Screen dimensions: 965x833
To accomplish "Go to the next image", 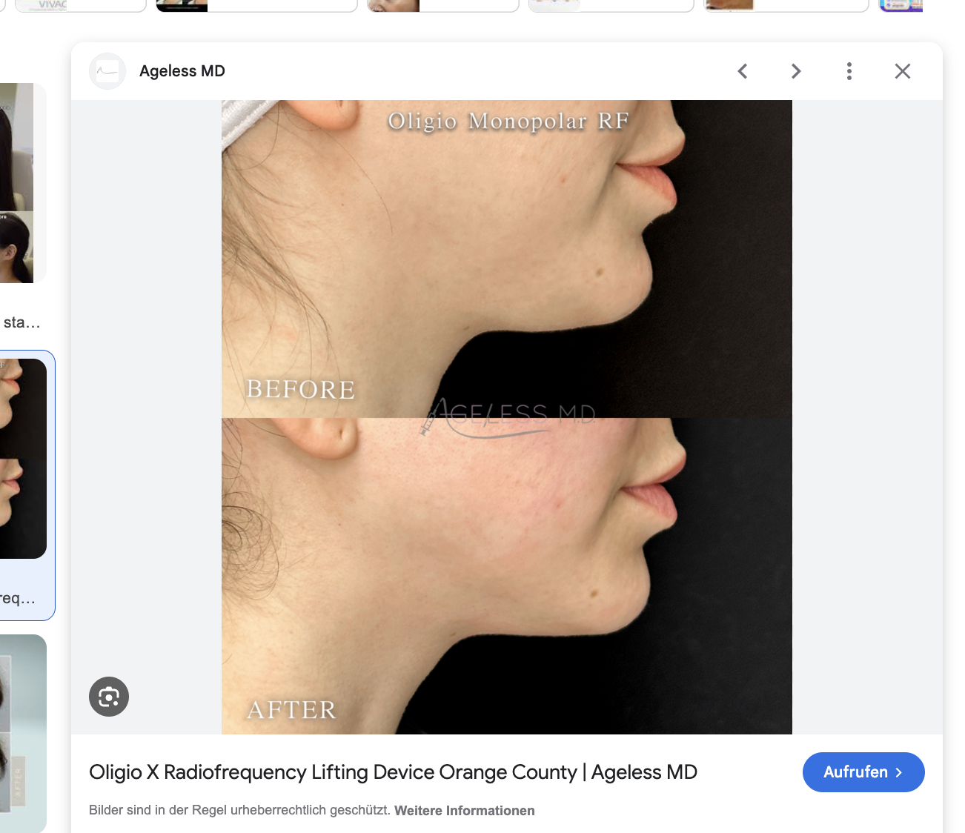I will [x=796, y=71].
